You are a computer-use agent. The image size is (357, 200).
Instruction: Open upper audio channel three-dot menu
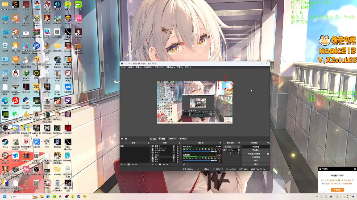[x=220, y=151]
